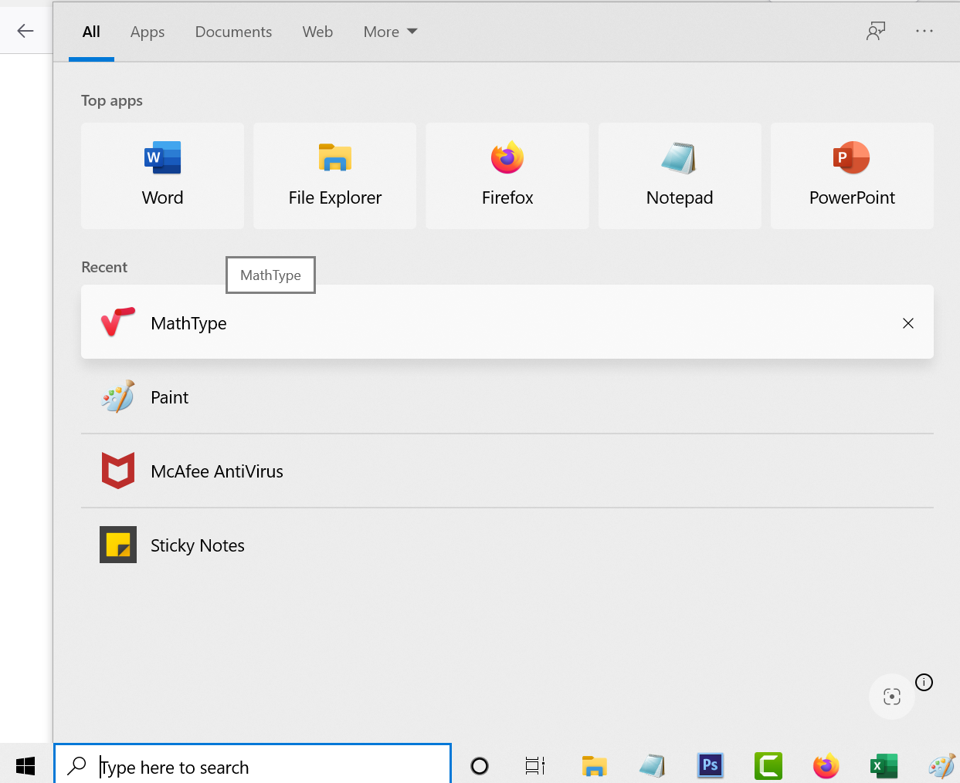Open the search feedback icon
Screen dimensions: 960x783
[876, 31]
